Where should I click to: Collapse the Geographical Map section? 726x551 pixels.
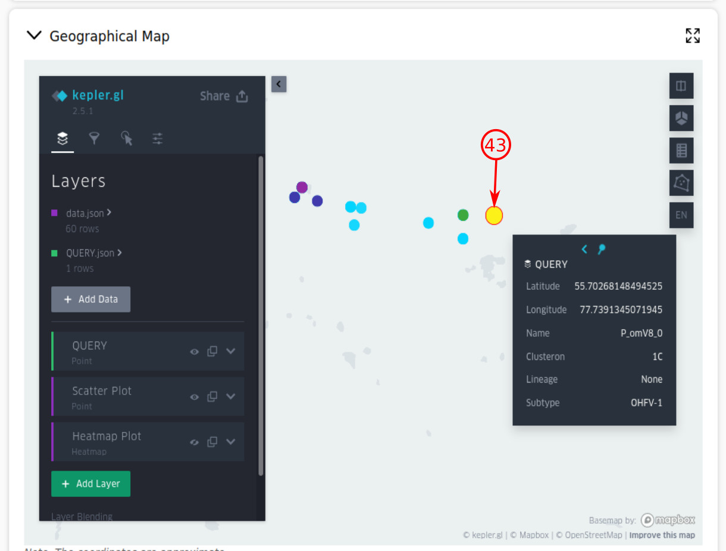point(33,36)
